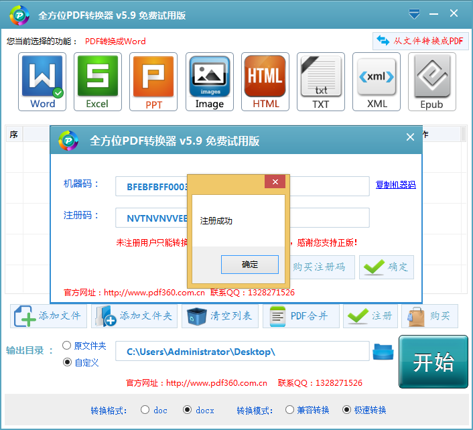Screen dimensions: 473x430
Task: Open PDF合并 merge tool
Action: click(301, 316)
